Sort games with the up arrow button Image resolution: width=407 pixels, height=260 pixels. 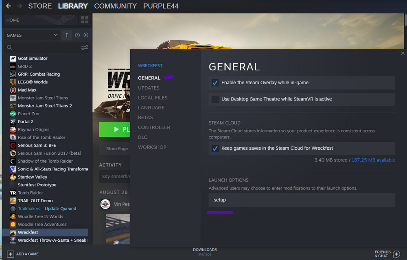67,35
